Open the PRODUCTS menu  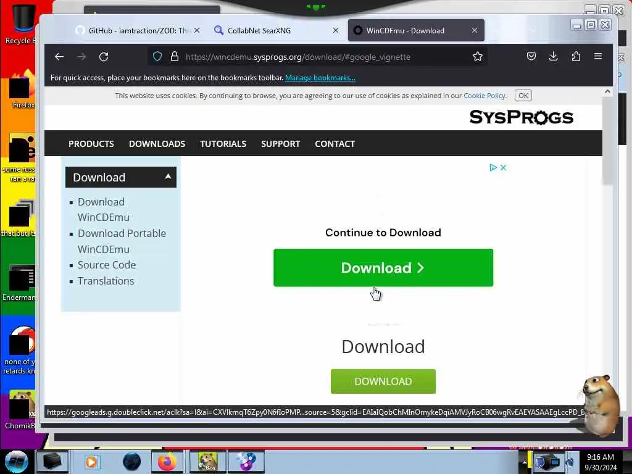(91, 144)
